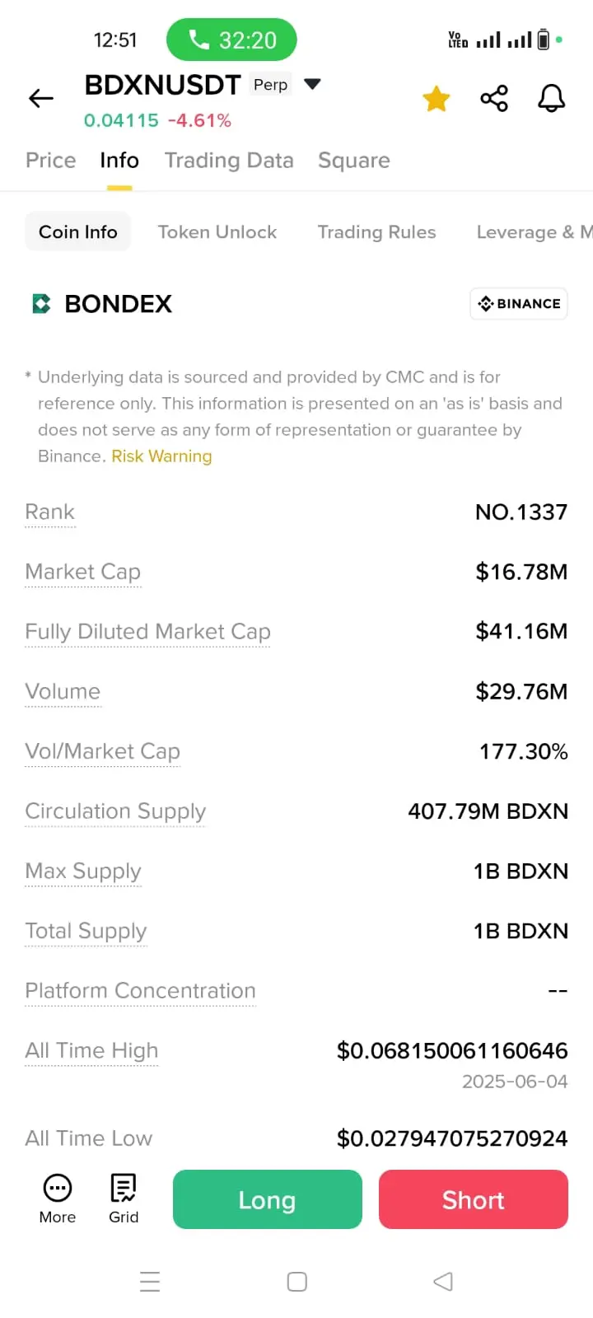Tap the Binance source badge

(x=519, y=304)
